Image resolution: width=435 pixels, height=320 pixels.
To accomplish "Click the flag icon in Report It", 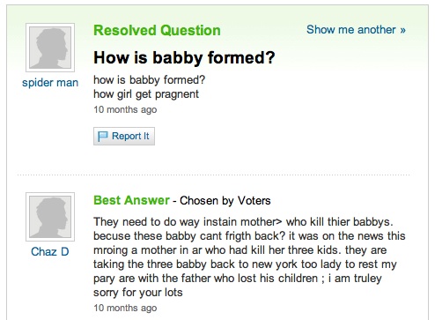I will coord(102,137).
